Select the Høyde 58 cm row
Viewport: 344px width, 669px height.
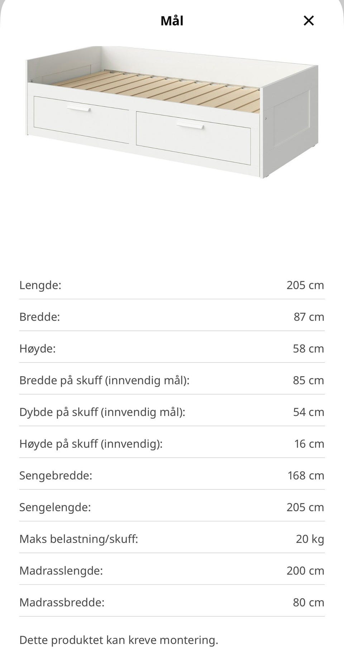172,349
